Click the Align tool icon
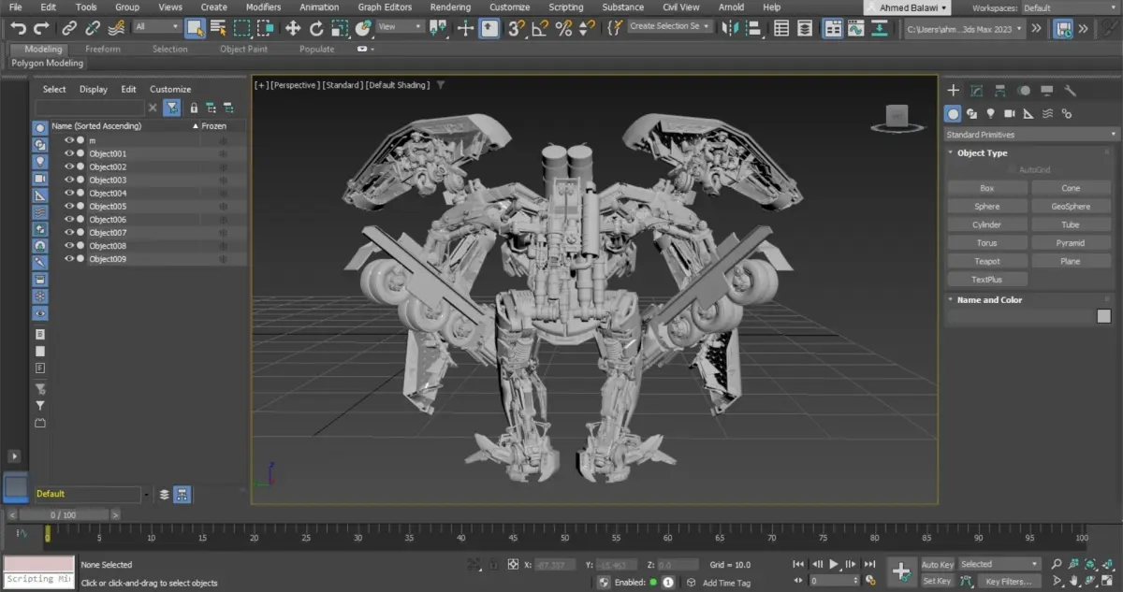Screen dimensions: 1123x592 point(756,28)
